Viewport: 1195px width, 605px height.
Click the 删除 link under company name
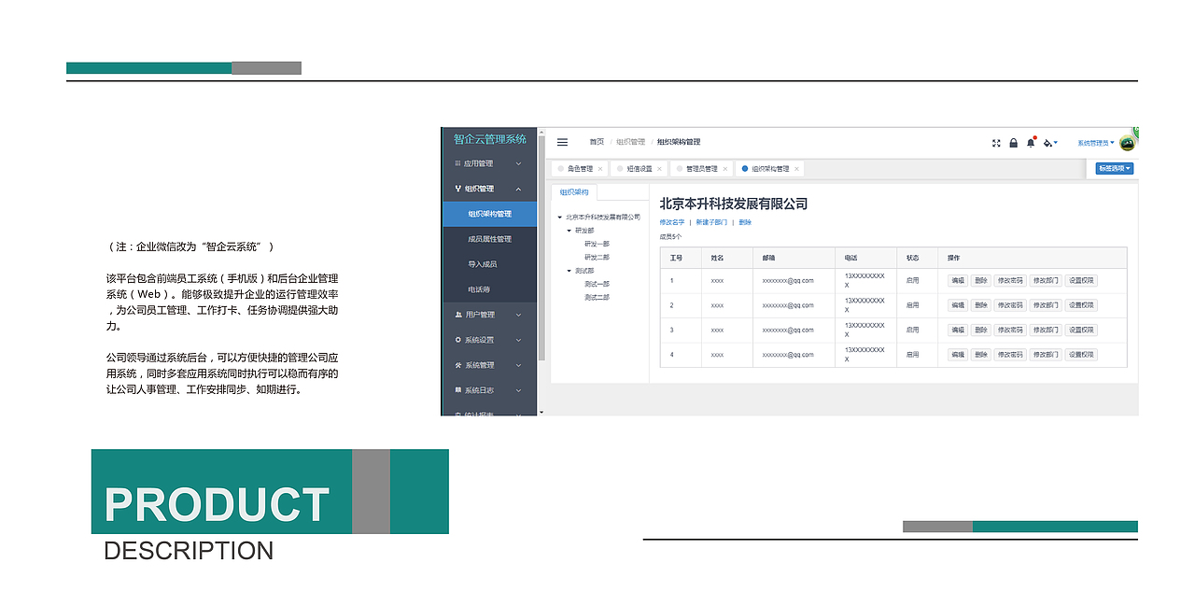745,222
